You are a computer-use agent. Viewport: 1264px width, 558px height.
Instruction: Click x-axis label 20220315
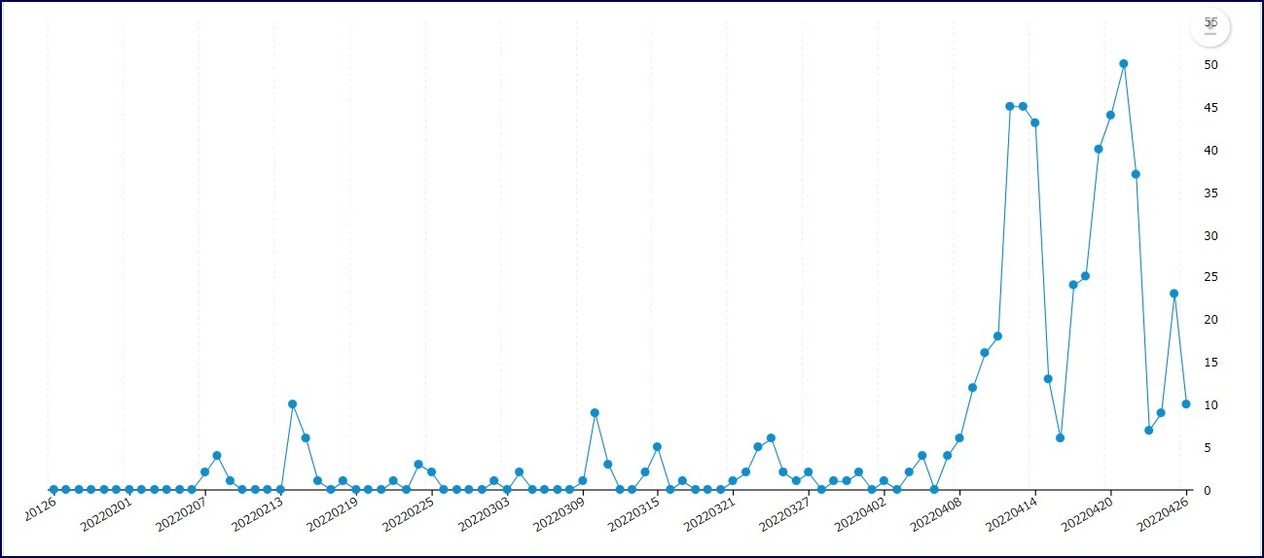[635, 513]
